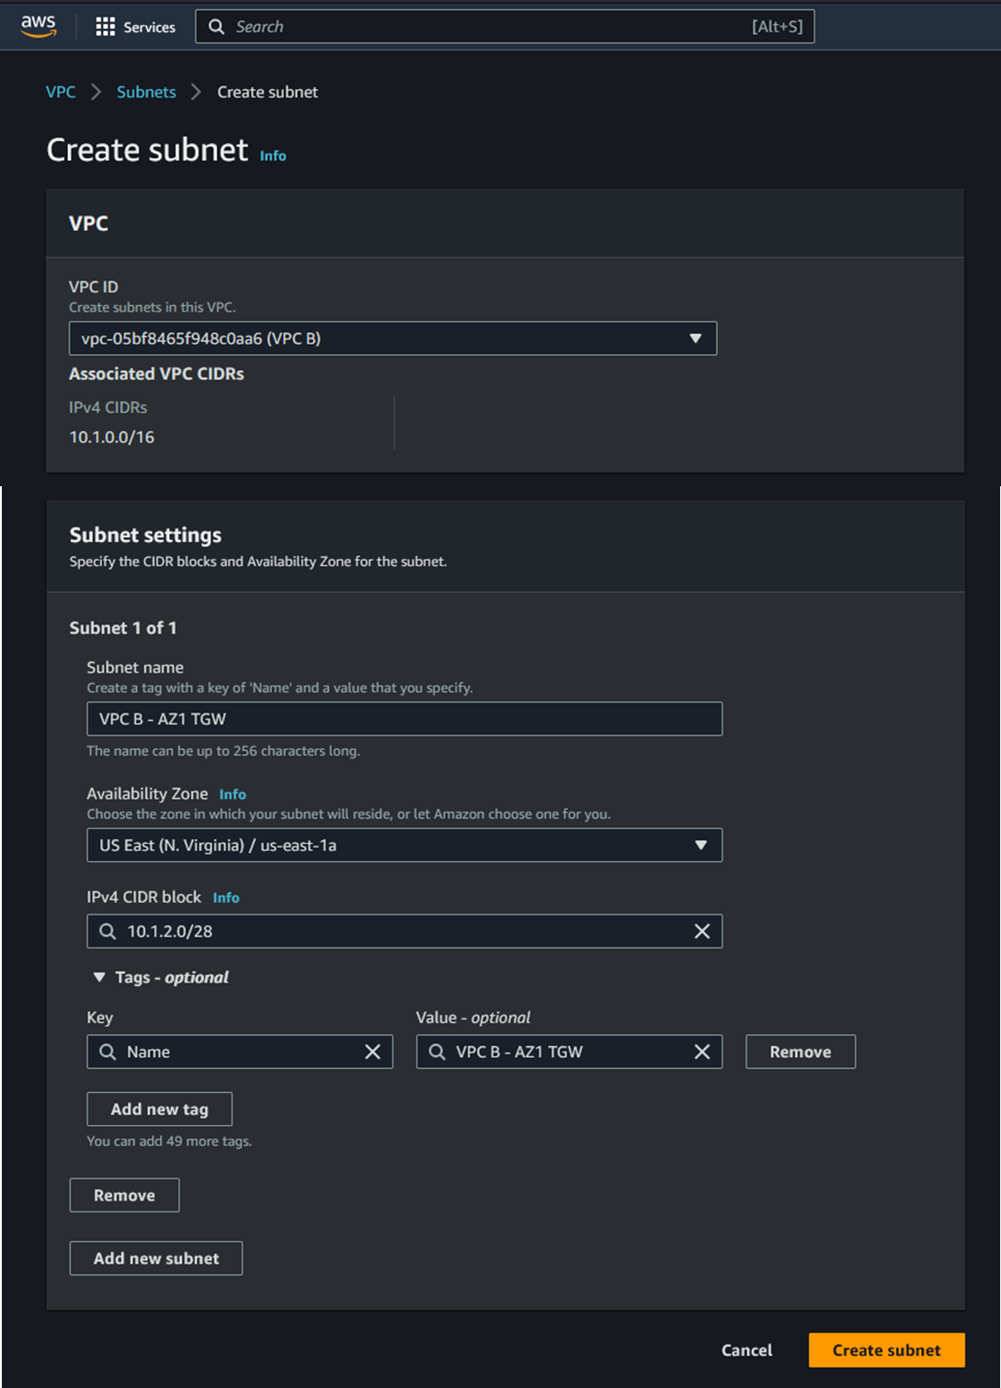Edit the Subnet name field

[404, 719]
